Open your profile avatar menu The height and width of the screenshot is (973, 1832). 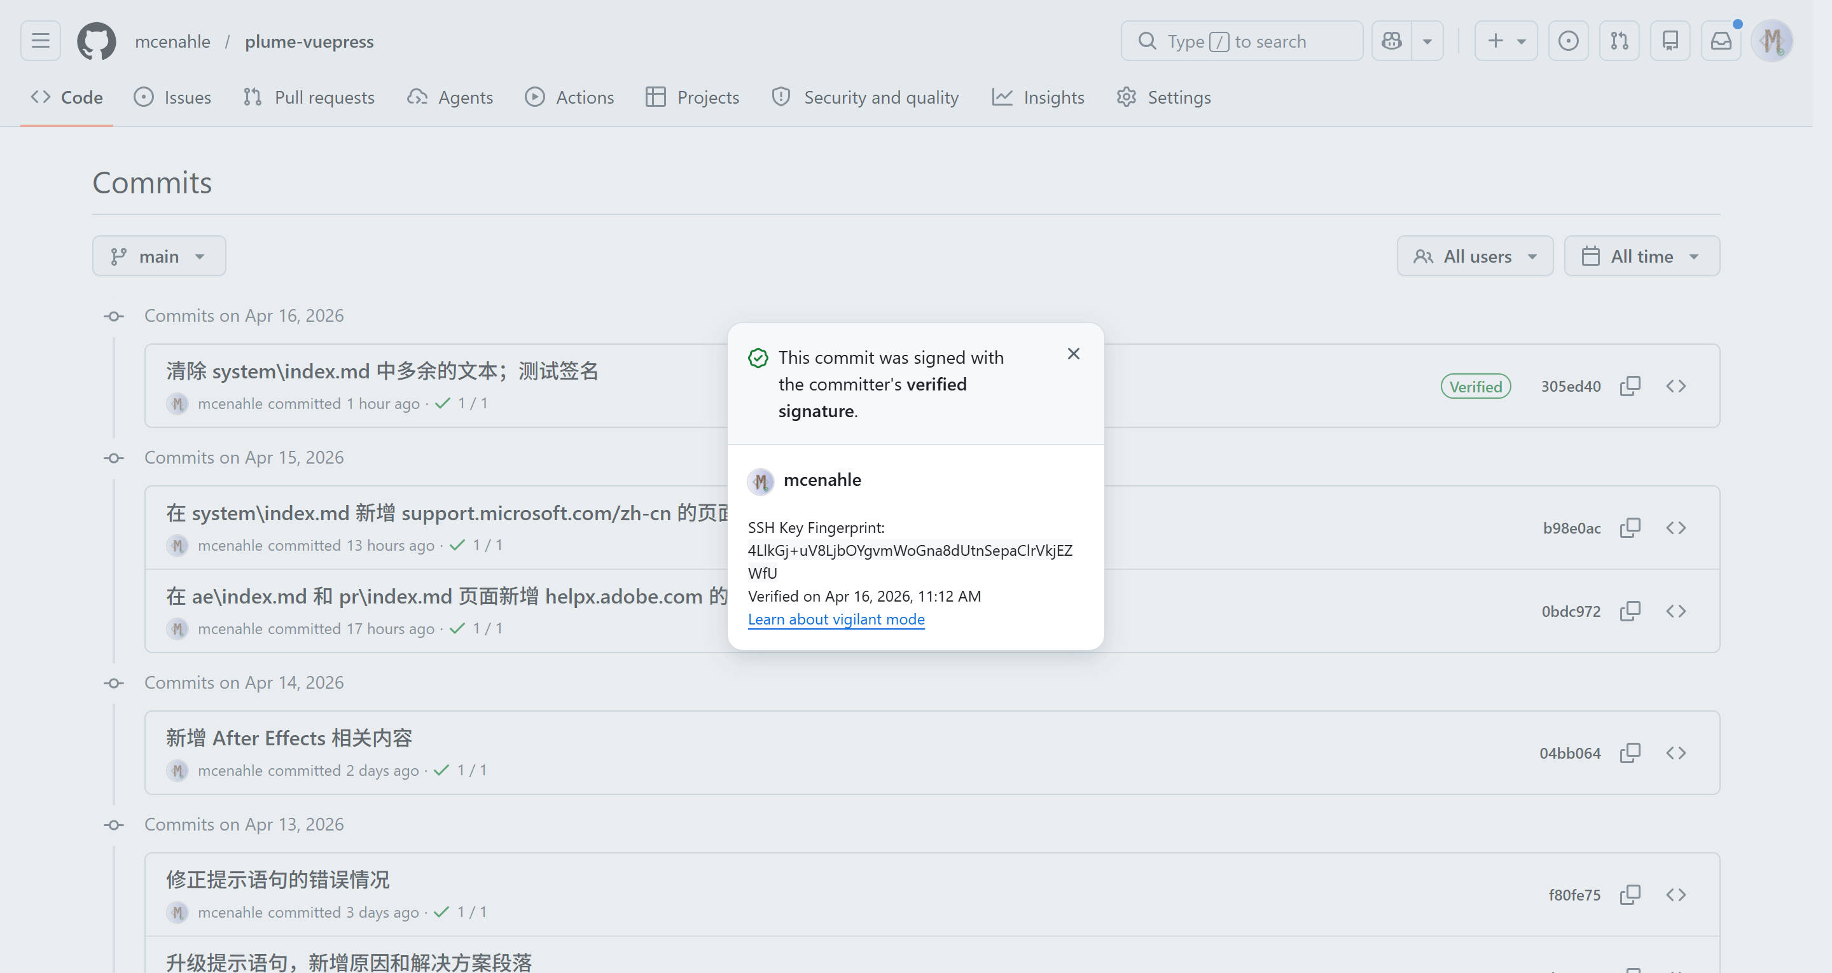1773,41
